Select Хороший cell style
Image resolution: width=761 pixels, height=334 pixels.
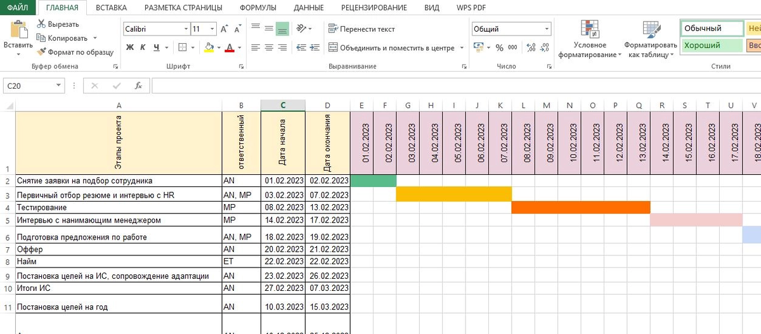coord(712,46)
